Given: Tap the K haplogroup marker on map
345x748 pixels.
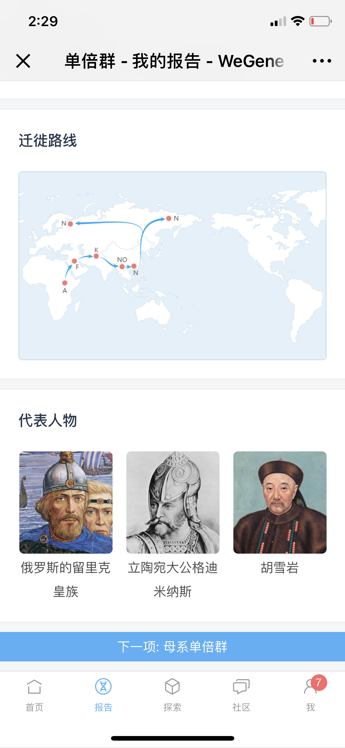Looking at the screenshot, I should click(96, 256).
